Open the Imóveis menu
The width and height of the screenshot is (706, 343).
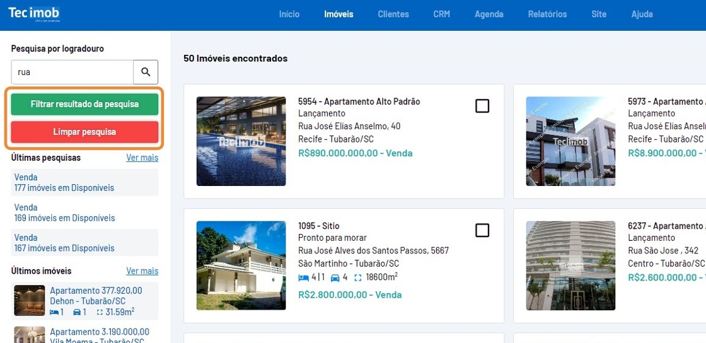(x=339, y=14)
